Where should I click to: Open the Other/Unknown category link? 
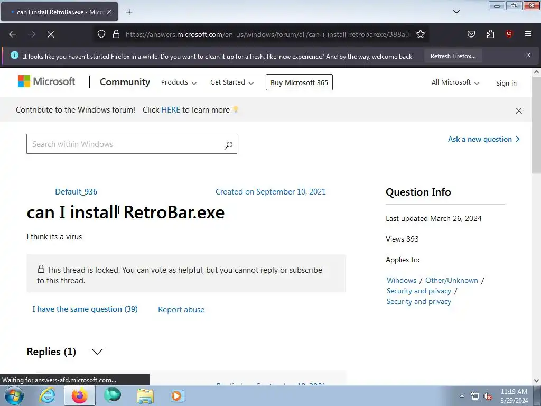click(x=451, y=280)
